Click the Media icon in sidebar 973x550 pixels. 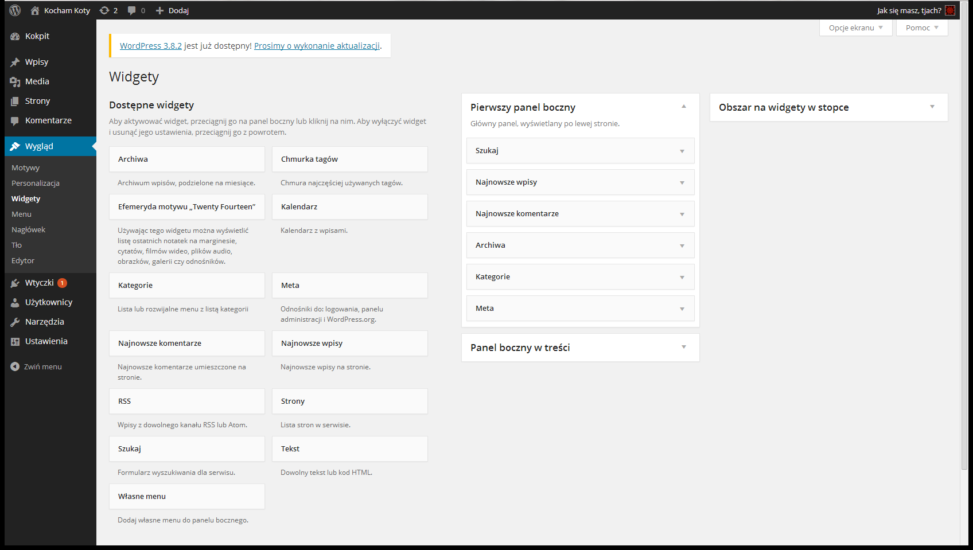[x=15, y=81]
